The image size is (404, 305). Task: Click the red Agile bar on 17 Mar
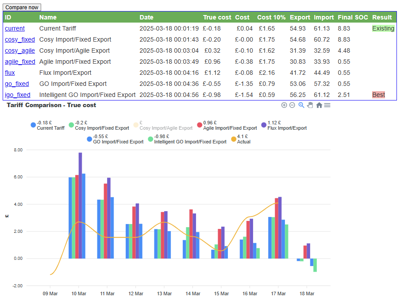pos(277,228)
